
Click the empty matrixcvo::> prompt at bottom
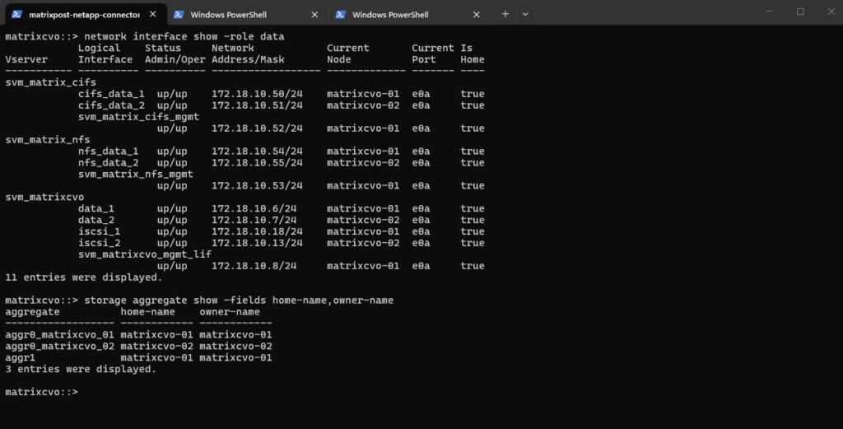click(41, 393)
